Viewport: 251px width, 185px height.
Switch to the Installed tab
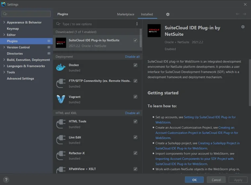(x=147, y=14)
